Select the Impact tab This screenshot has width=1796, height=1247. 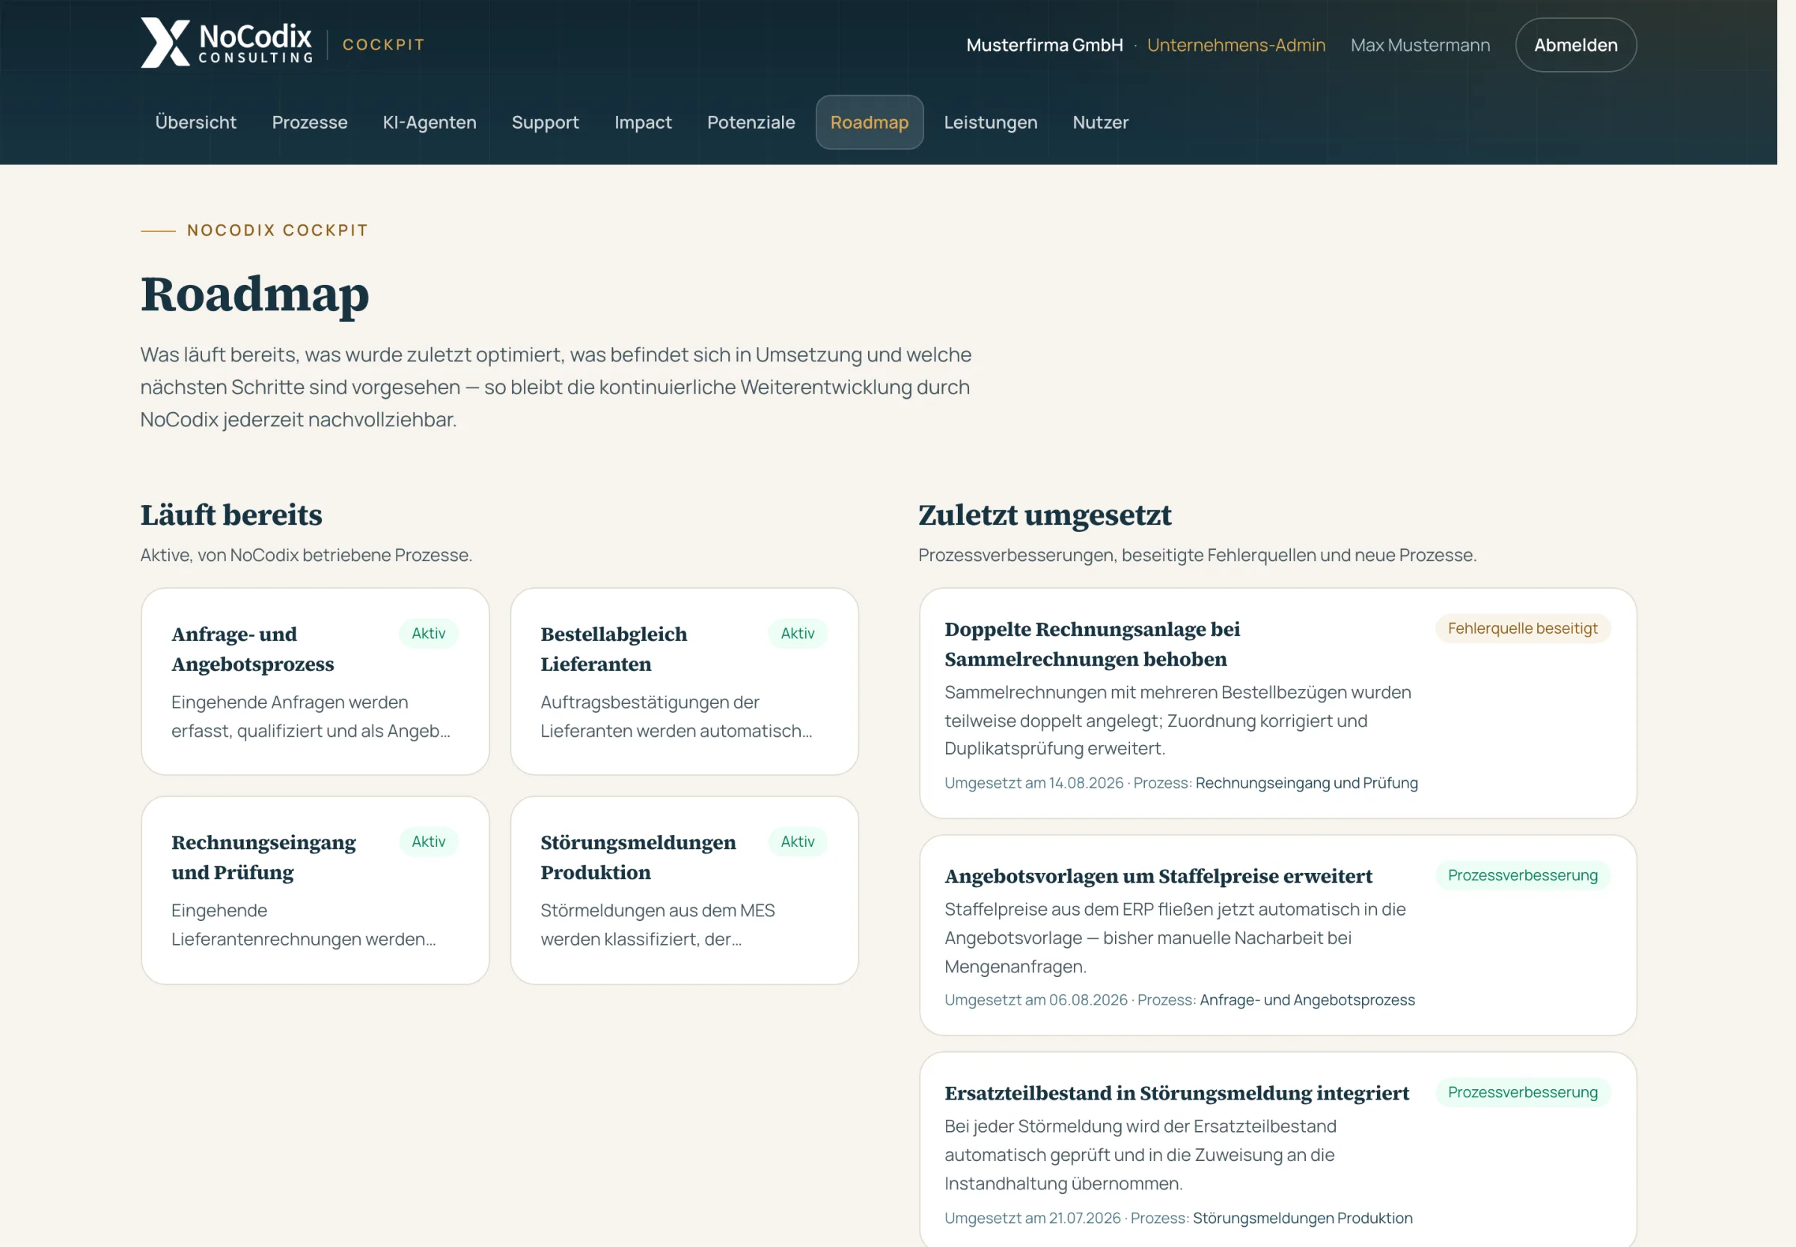coord(642,122)
